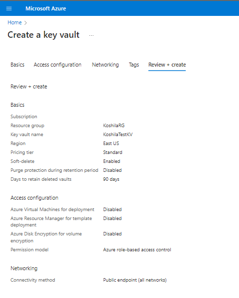Click the Soft-delete Enabled value
Screen dimensions: 239x298
tap(112, 161)
